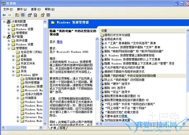Click the 用户配置 user icon
The height and width of the screenshot is (135, 189).
(x=9, y=37)
